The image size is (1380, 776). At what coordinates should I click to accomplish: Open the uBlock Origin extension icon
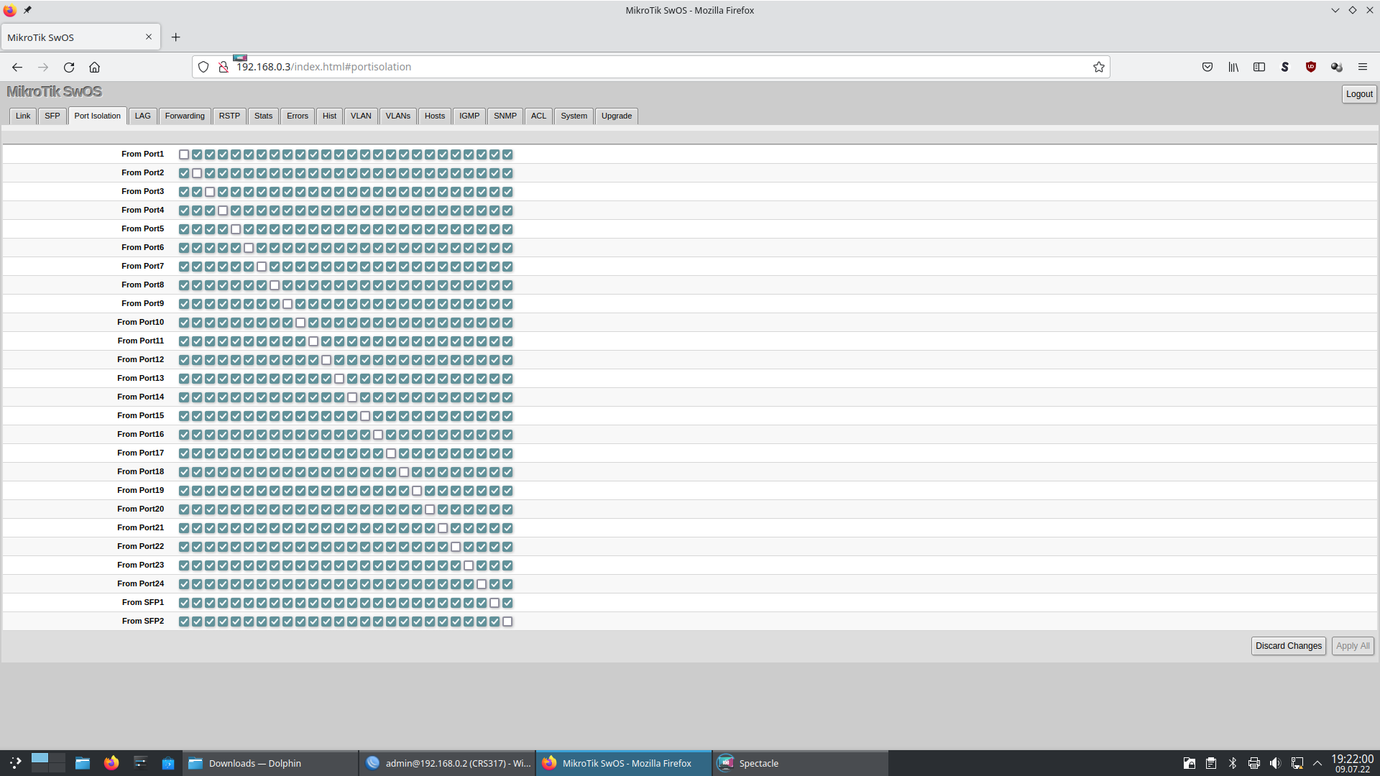pos(1310,67)
